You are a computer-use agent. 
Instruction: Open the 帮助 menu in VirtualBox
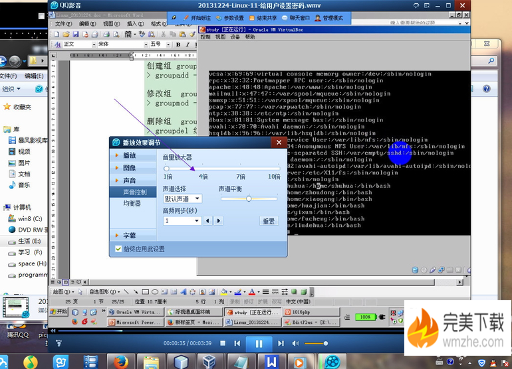point(250,37)
